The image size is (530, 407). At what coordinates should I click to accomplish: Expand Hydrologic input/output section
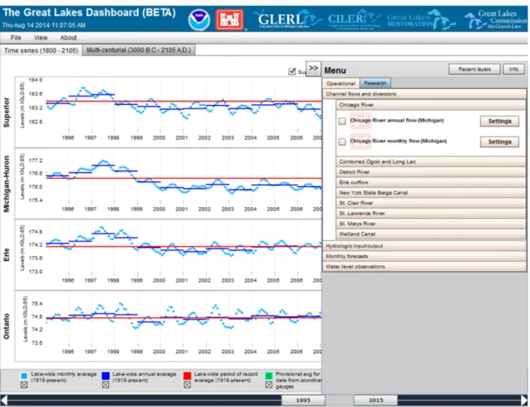coord(424,246)
